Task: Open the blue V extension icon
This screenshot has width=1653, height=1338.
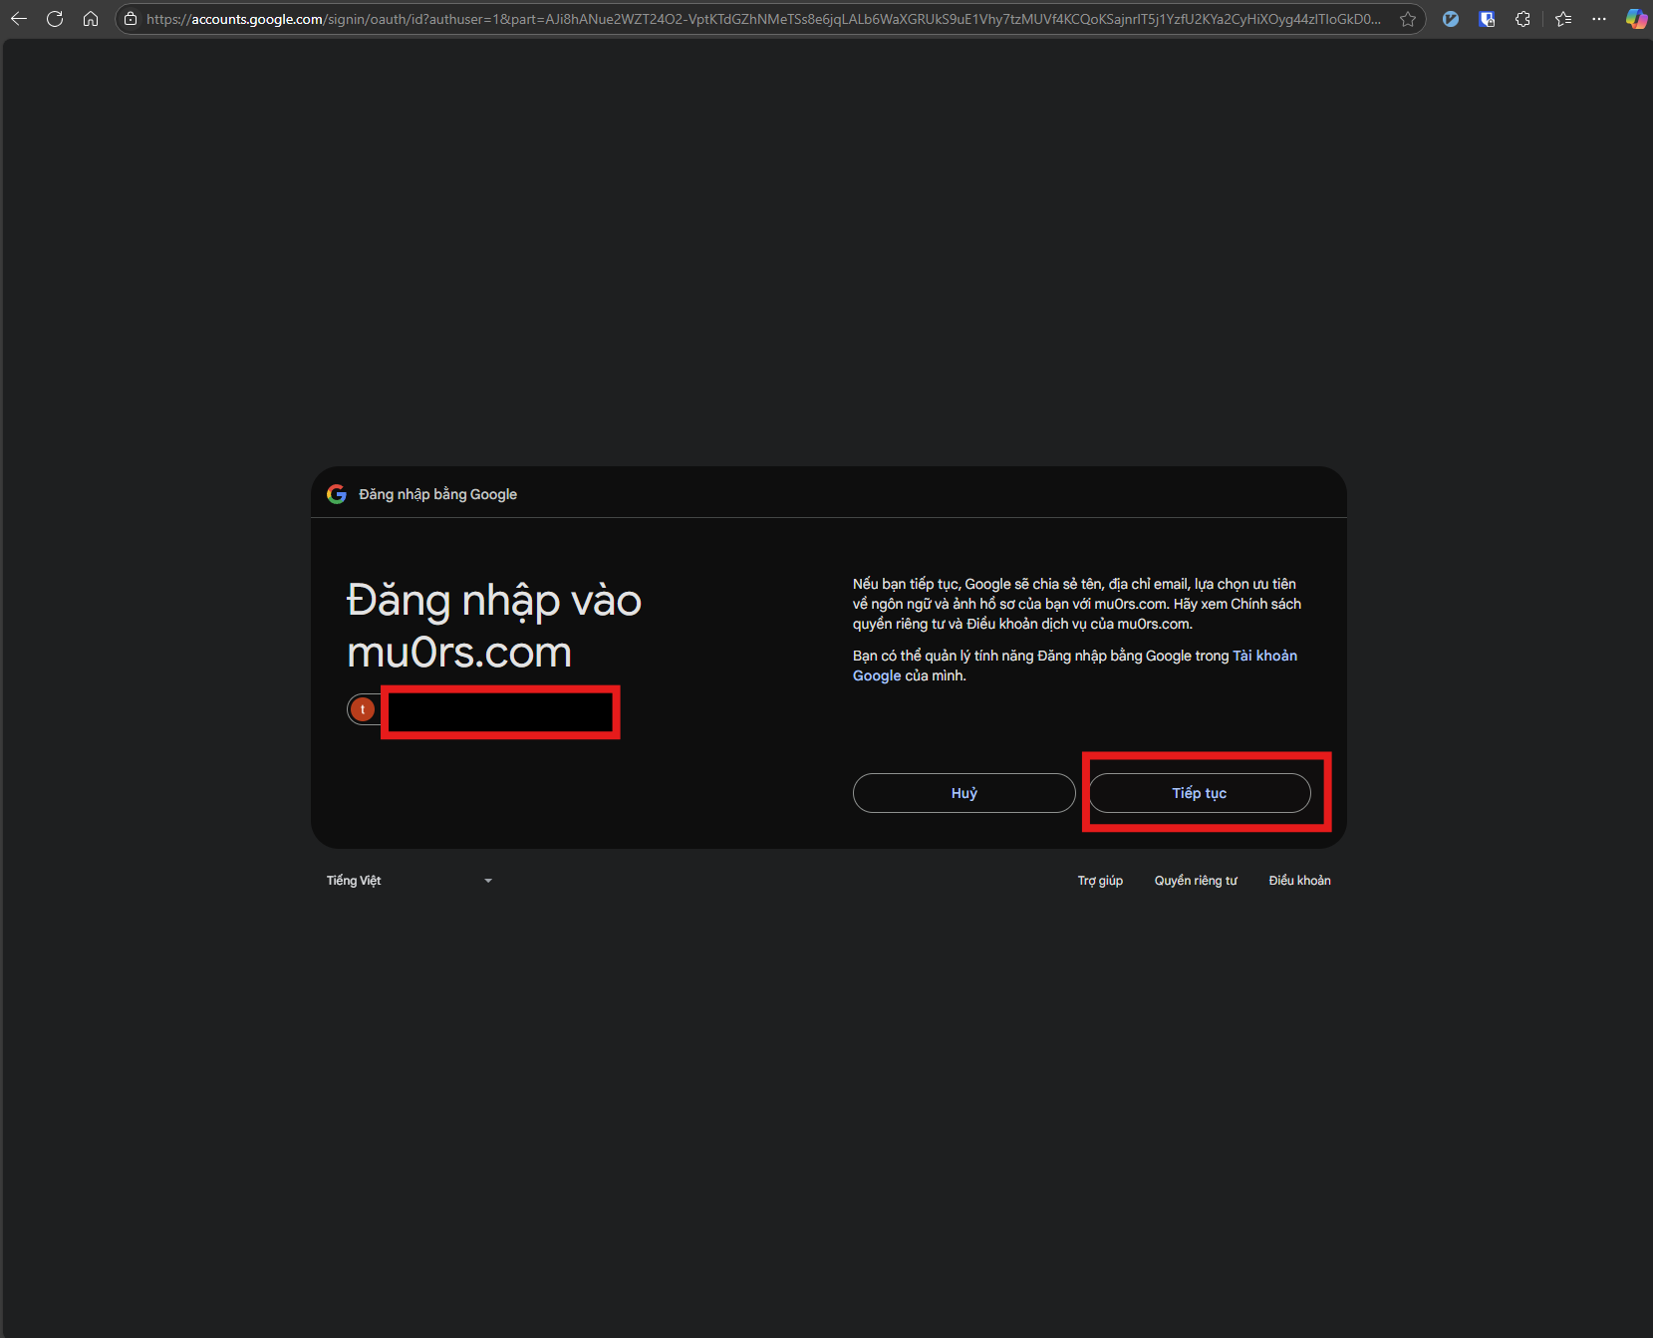Action: (1451, 19)
